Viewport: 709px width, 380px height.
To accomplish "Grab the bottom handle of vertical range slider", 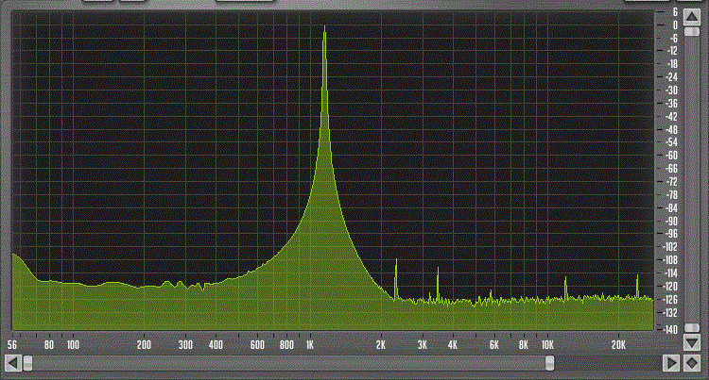I will click(692, 328).
